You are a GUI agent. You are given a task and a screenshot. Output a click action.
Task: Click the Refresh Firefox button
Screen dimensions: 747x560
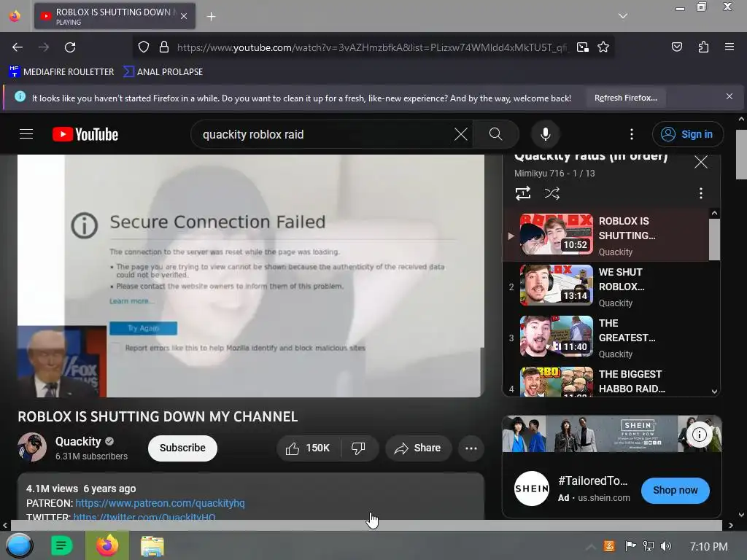(x=625, y=98)
